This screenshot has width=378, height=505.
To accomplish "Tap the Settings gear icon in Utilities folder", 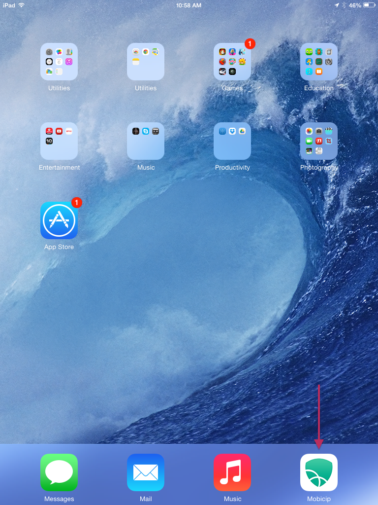I will click(x=49, y=51).
